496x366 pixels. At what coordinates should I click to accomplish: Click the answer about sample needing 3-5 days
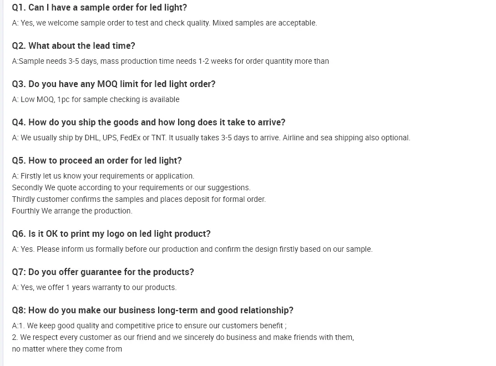(170, 61)
